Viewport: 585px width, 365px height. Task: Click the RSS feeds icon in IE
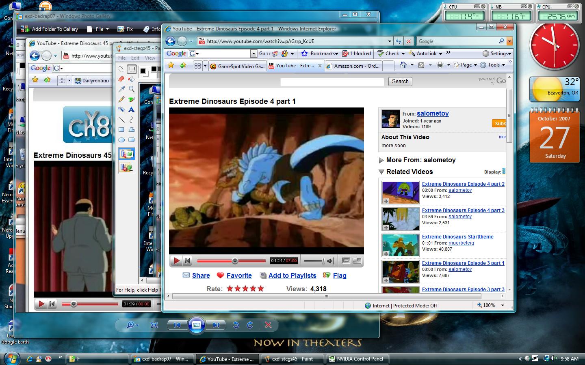click(x=421, y=65)
